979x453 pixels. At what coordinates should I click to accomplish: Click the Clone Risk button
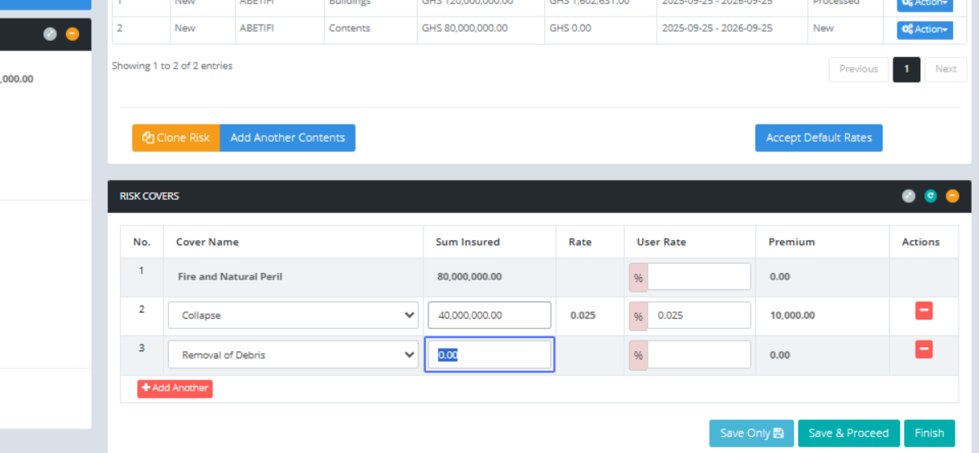pyautogui.click(x=176, y=138)
